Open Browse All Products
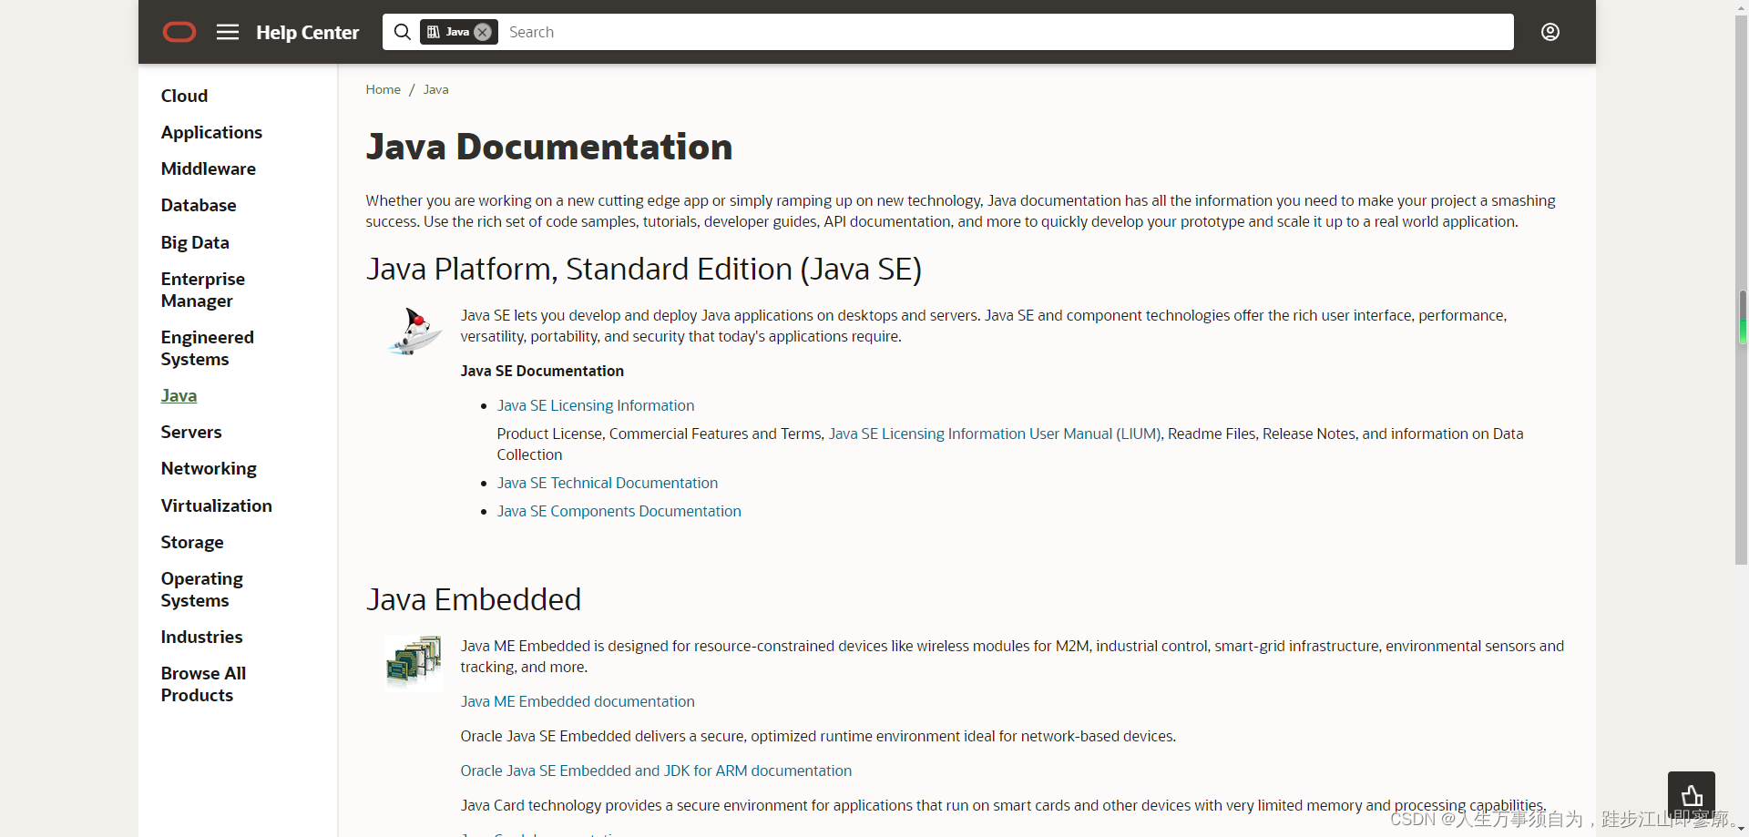Screen dimensions: 1749x837 (x=203, y=684)
